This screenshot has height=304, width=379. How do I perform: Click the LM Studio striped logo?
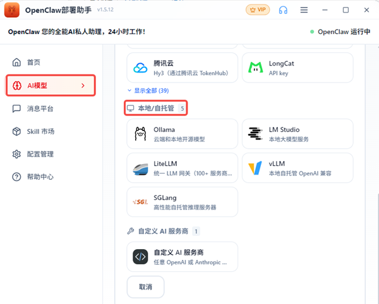255,134
